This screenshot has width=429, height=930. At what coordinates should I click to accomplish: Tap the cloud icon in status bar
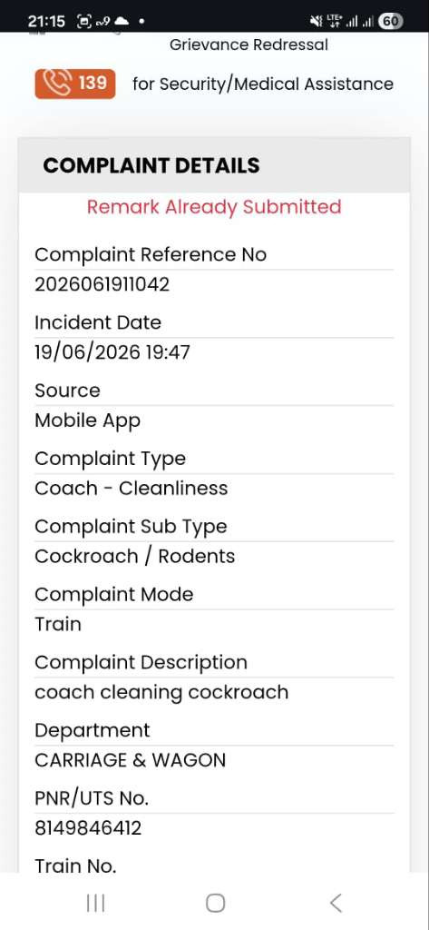[x=121, y=22]
